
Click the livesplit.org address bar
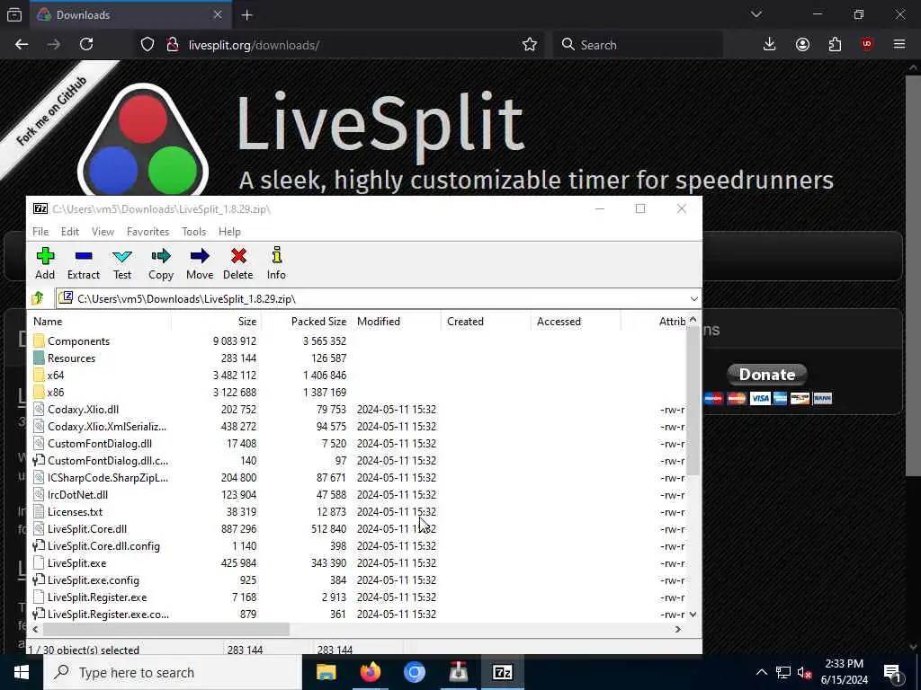tap(341, 45)
